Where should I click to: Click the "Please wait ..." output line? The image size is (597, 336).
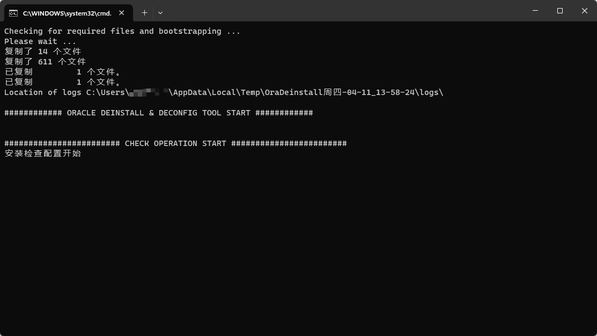point(40,41)
